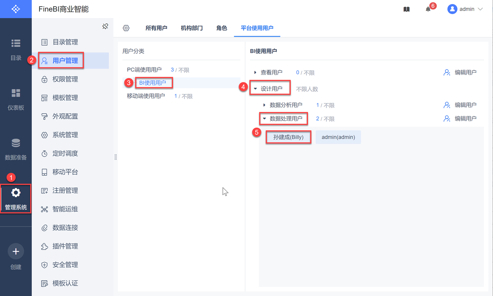Click the 0 count of 查看用户

click(298, 73)
